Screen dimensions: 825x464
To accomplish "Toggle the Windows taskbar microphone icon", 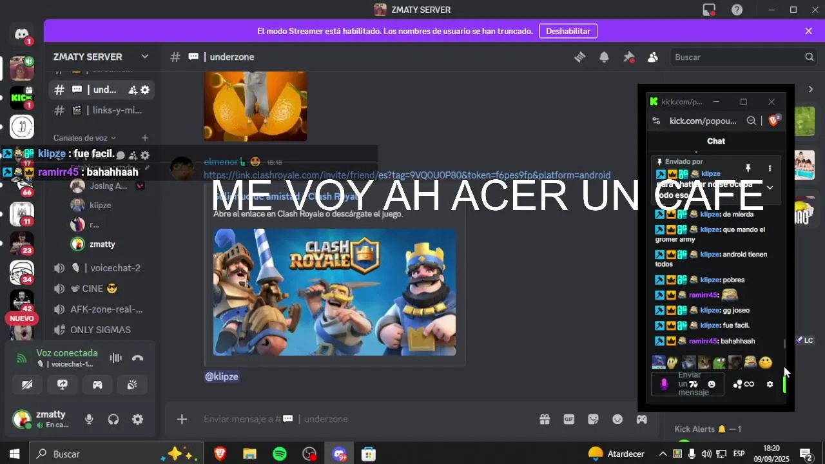I will pos(692,454).
